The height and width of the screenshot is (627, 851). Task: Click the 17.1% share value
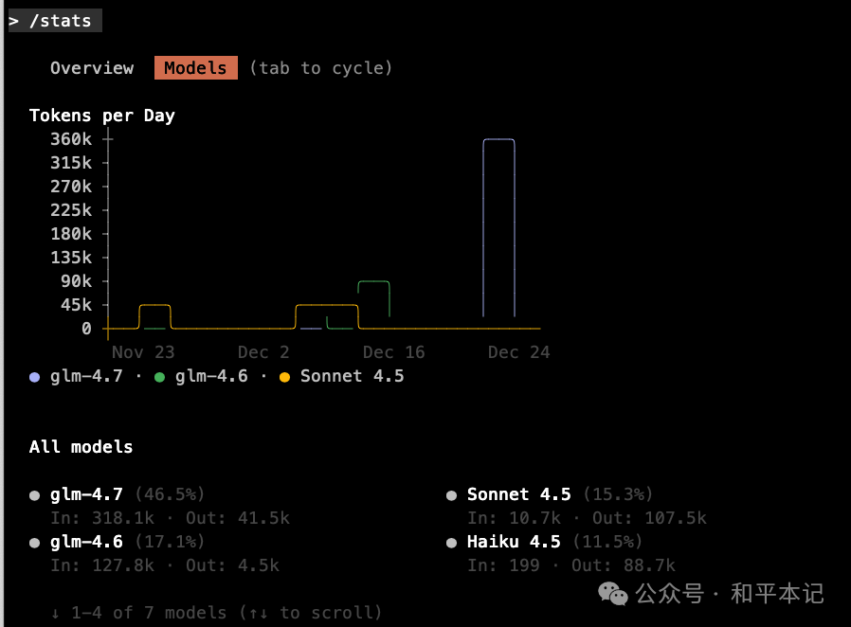[170, 542]
